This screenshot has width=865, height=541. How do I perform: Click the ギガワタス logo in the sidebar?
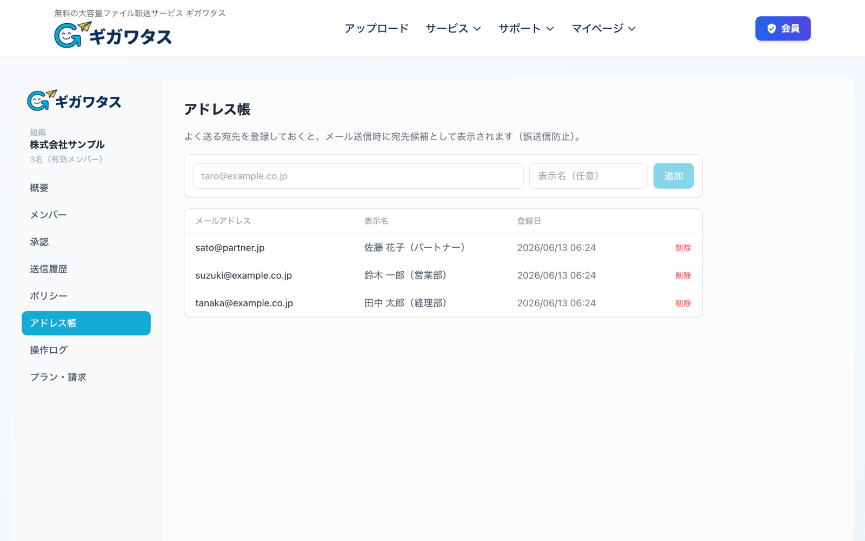point(74,101)
